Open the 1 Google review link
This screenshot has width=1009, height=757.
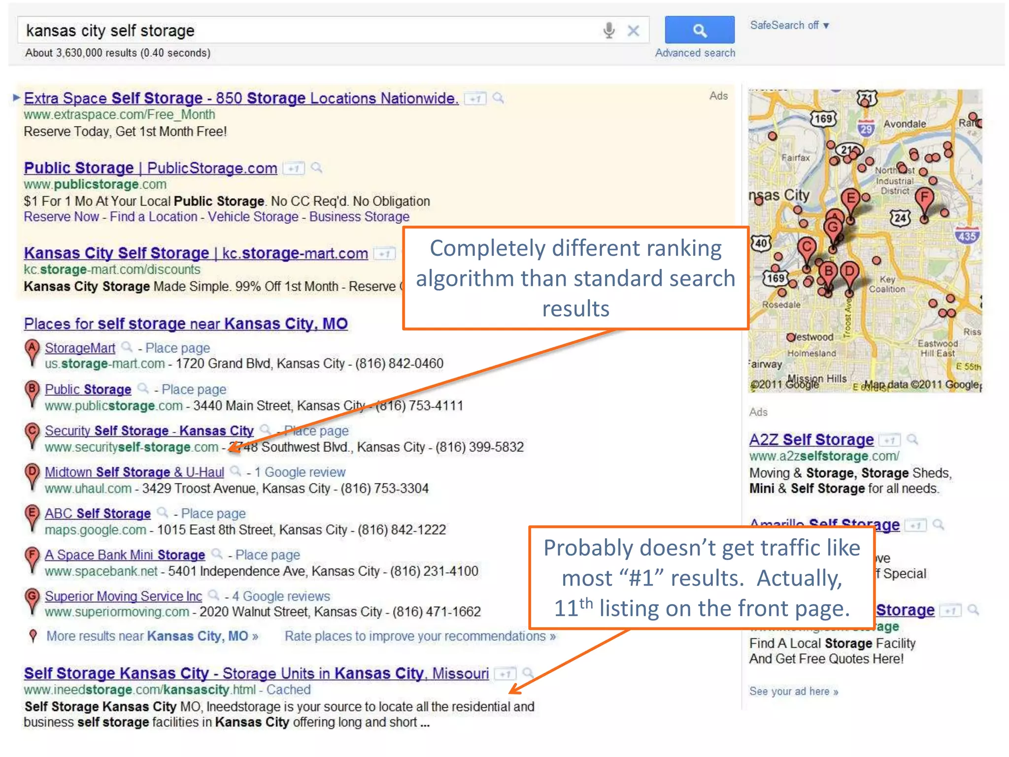coord(300,472)
